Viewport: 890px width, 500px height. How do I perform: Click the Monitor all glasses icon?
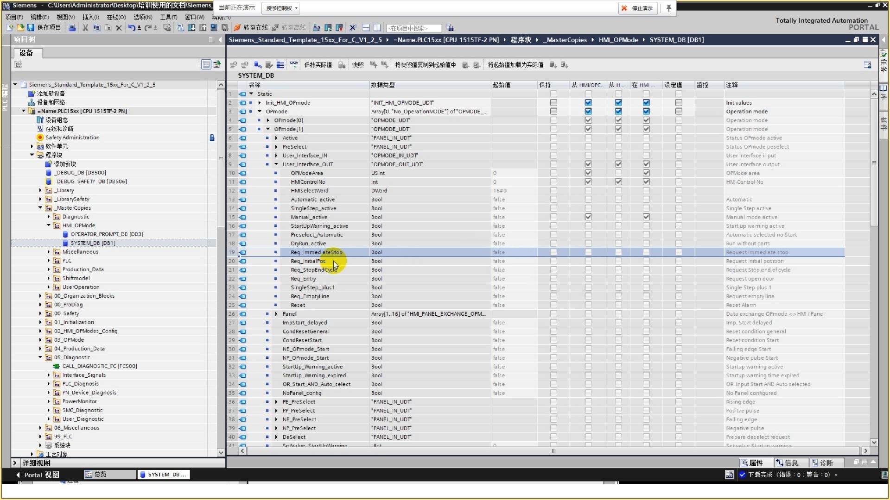[293, 65]
